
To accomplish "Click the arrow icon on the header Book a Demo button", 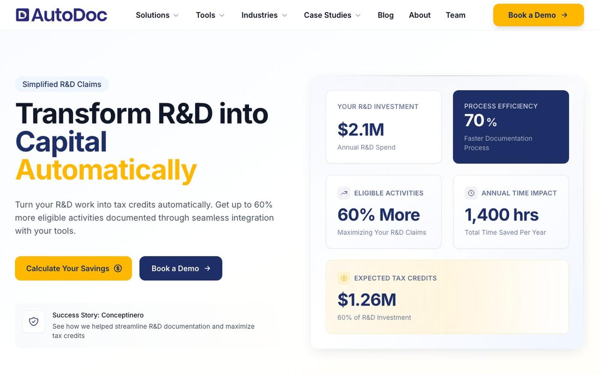I will point(564,15).
